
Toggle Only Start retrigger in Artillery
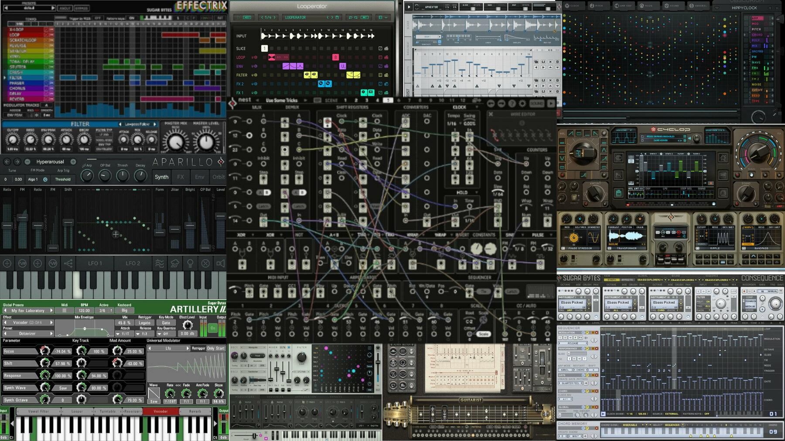pos(216,348)
